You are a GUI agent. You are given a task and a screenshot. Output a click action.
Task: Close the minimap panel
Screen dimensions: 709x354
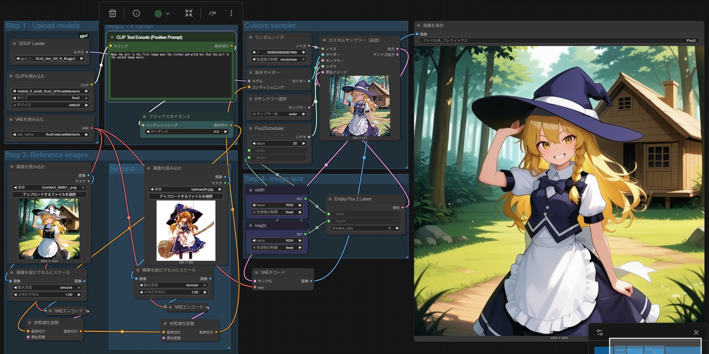pos(696,332)
